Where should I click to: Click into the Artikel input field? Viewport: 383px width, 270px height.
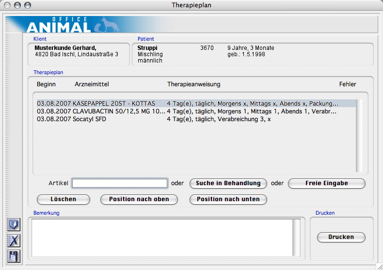coord(120,183)
